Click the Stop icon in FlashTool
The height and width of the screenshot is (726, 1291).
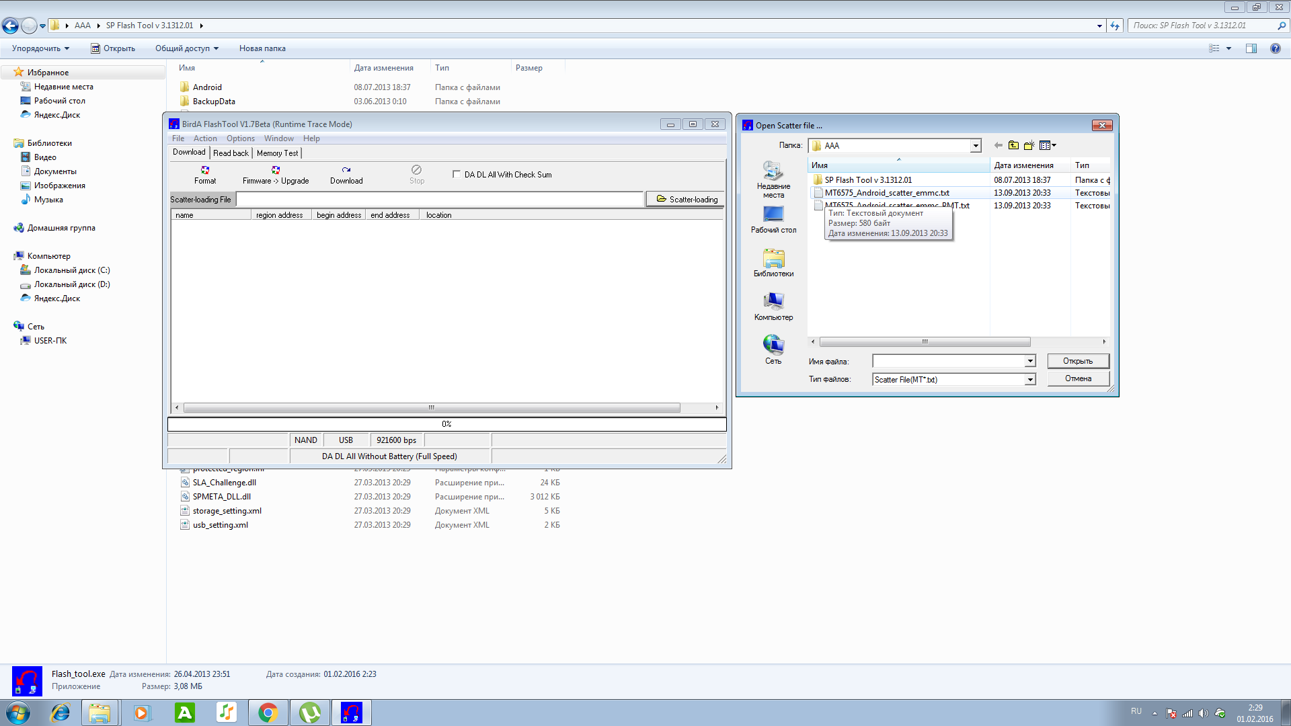417,170
